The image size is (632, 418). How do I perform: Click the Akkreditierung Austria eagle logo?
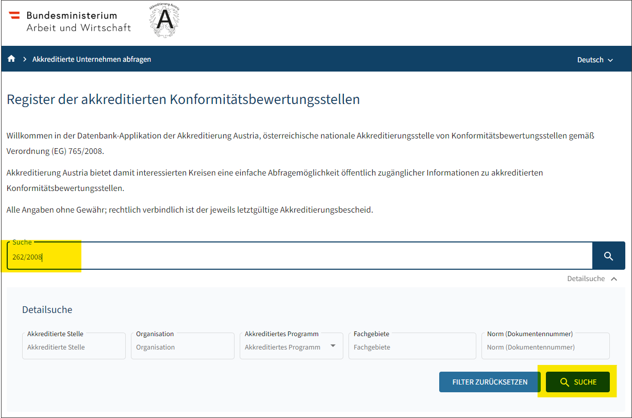[x=164, y=21]
